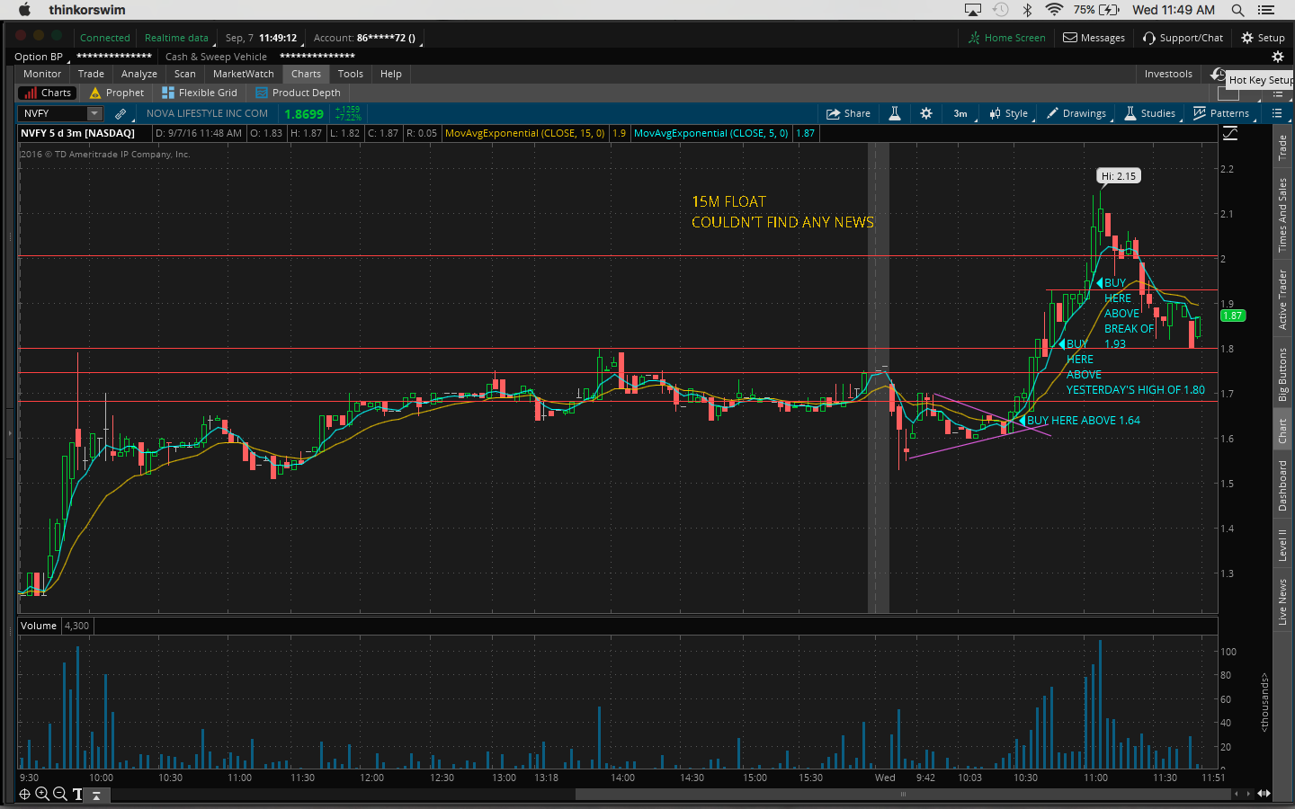Click the expand-axis arrows icon at bottom right

[x=1264, y=794]
